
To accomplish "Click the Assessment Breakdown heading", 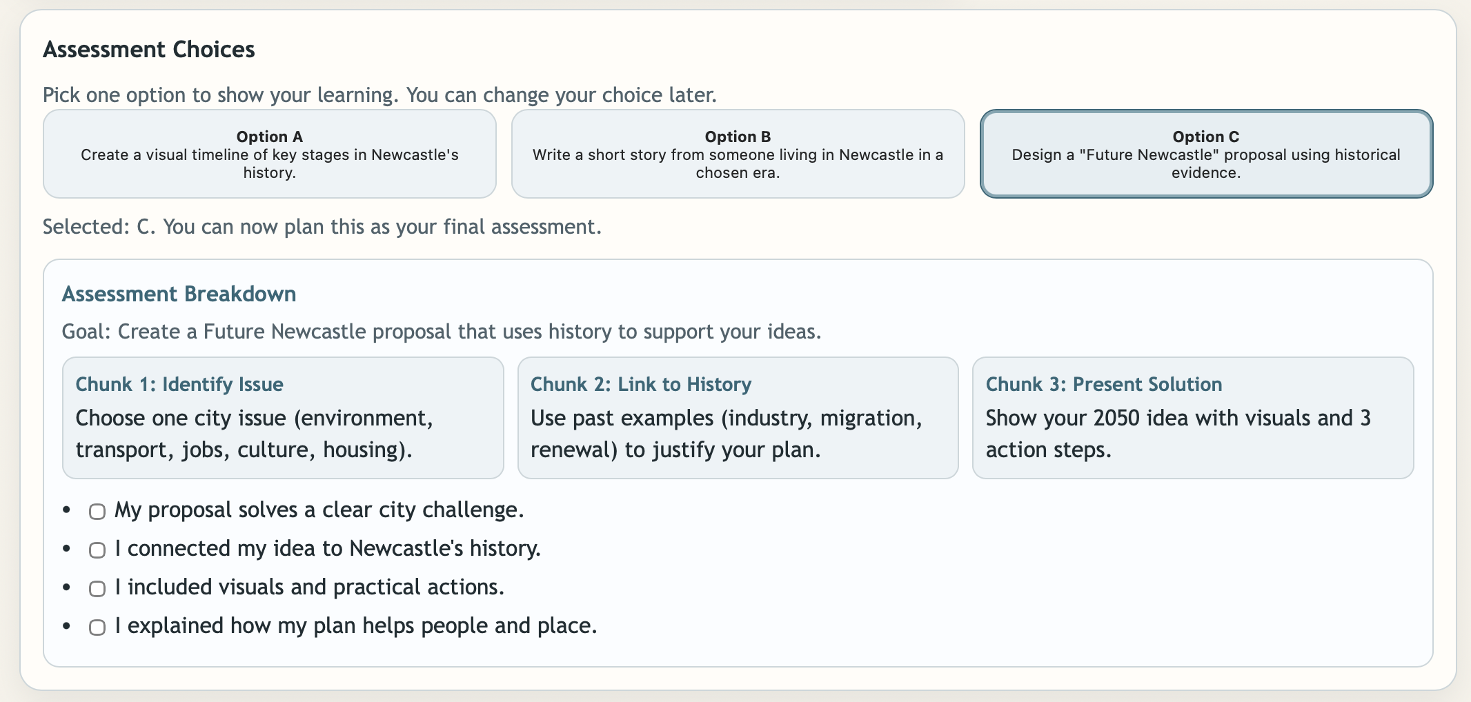I will tap(179, 294).
